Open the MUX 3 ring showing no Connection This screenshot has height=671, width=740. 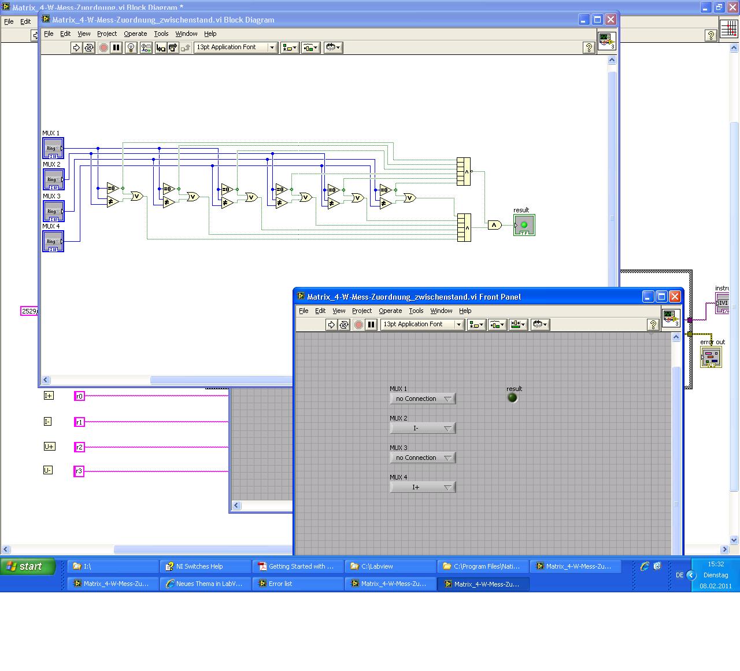coord(423,458)
